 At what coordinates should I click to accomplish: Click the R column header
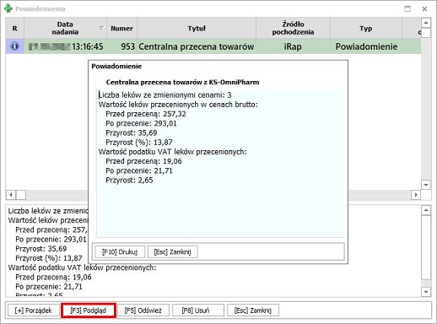tap(14, 28)
